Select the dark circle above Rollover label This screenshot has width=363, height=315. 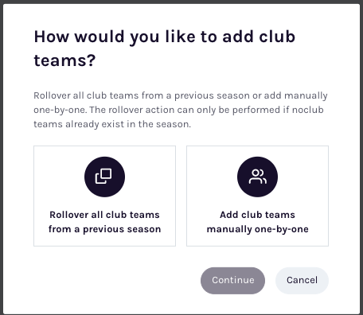click(104, 177)
